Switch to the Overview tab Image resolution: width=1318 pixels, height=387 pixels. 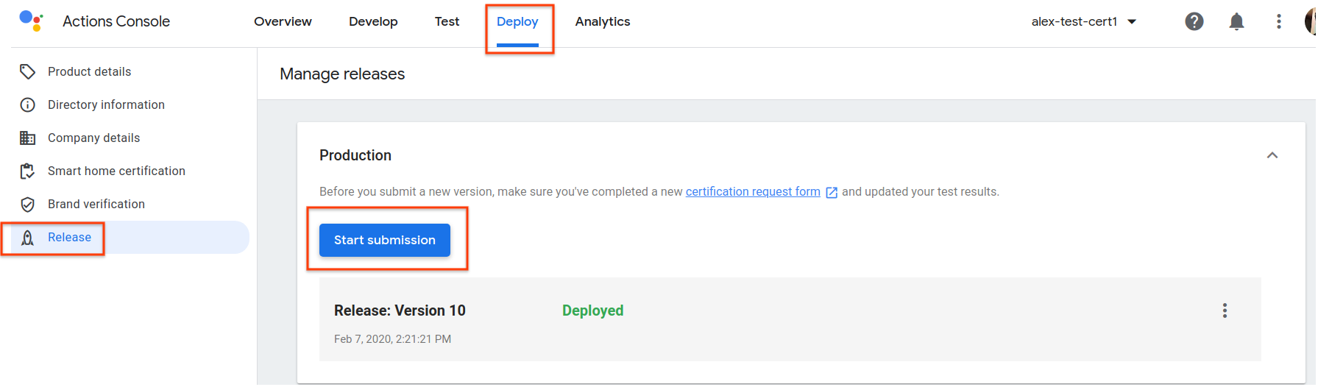(x=283, y=21)
